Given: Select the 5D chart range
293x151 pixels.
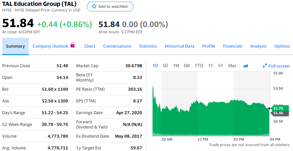Looking at the screenshot, I should click(x=165, y=66).
